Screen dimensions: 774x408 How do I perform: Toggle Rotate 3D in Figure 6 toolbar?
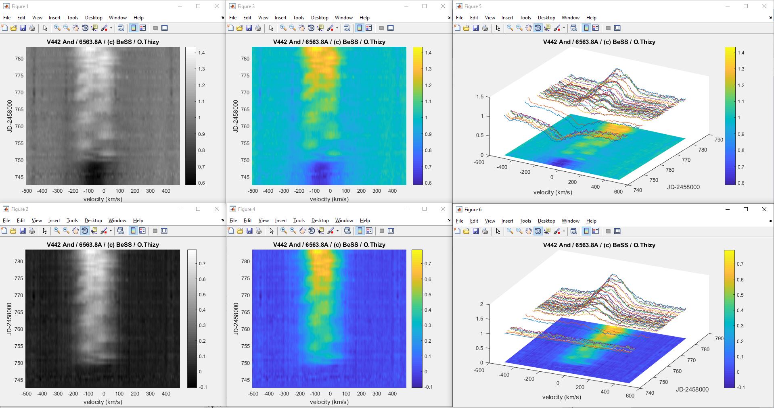(x=538, y=231)
